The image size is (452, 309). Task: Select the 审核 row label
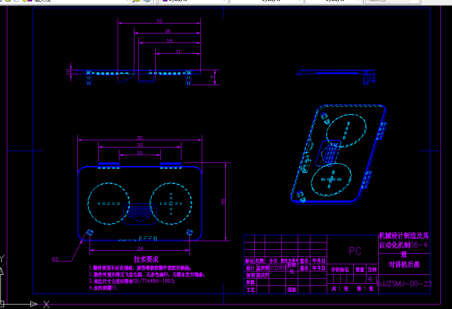[250, 282]
